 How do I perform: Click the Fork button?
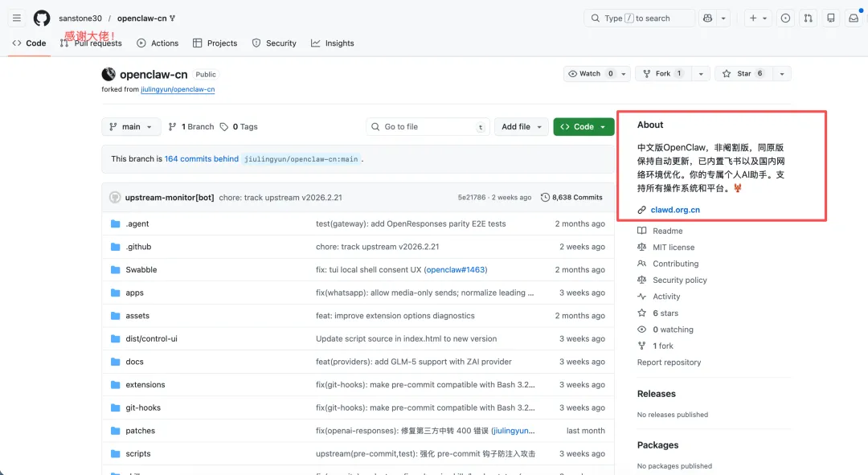(662, 74)
